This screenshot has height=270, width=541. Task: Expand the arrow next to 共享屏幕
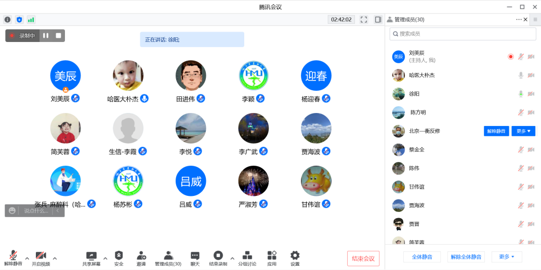(105, 258)
